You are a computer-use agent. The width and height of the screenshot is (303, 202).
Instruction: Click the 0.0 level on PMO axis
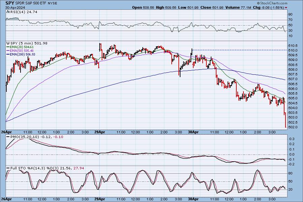tap(292, 155)
